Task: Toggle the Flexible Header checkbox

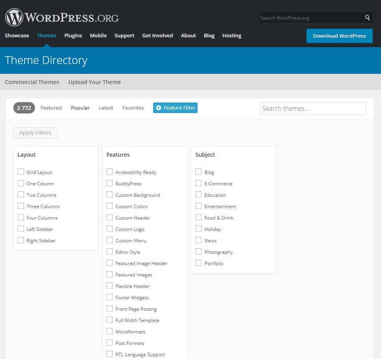Action: 110,286
